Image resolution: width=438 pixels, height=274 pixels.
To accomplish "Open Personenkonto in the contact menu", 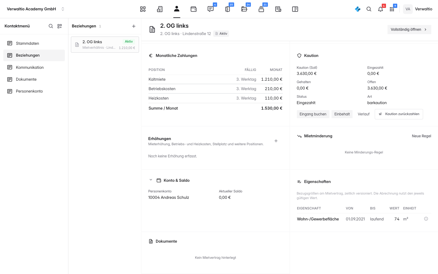I will pyautogui.click(x=34, y=91).
